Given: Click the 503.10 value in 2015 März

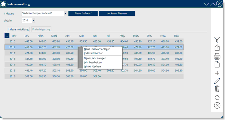Looking at the screenshot, I should tap(56, 71).
